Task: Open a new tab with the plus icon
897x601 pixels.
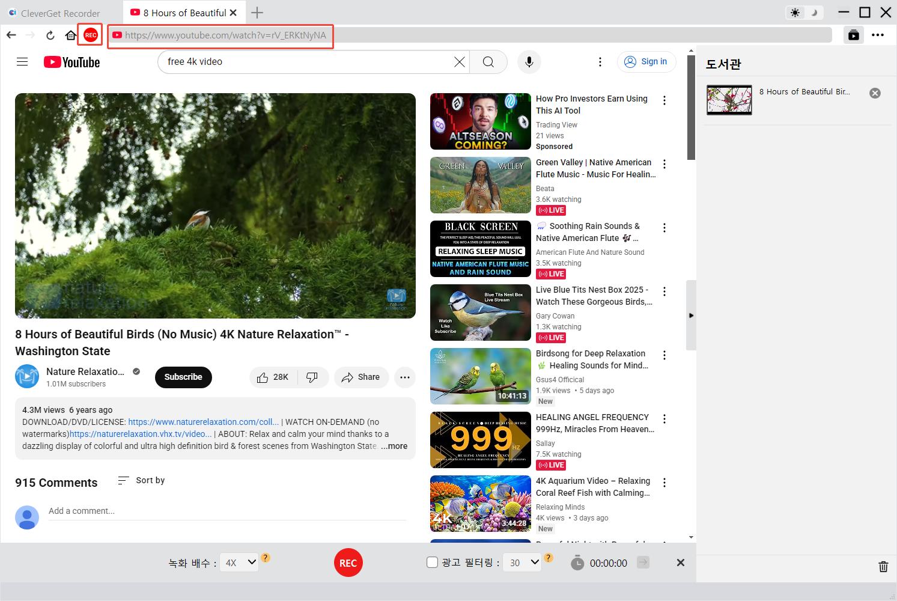Action: point(257,13)
